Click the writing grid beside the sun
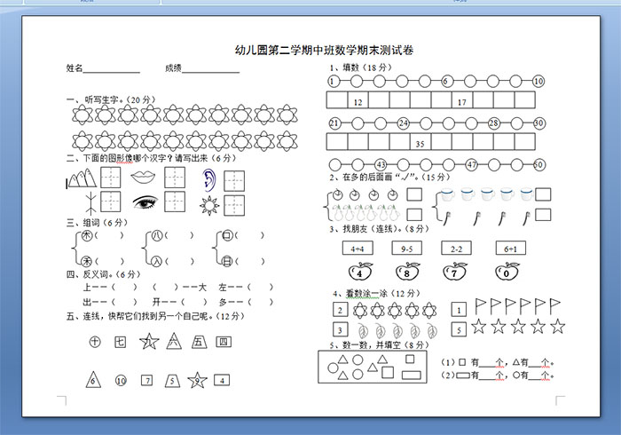621x435 pixels. [234, 206]
